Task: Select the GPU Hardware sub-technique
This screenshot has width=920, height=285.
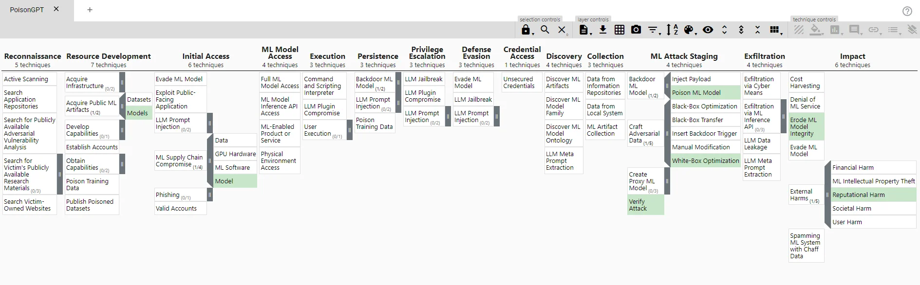Action: click(235, 154)
